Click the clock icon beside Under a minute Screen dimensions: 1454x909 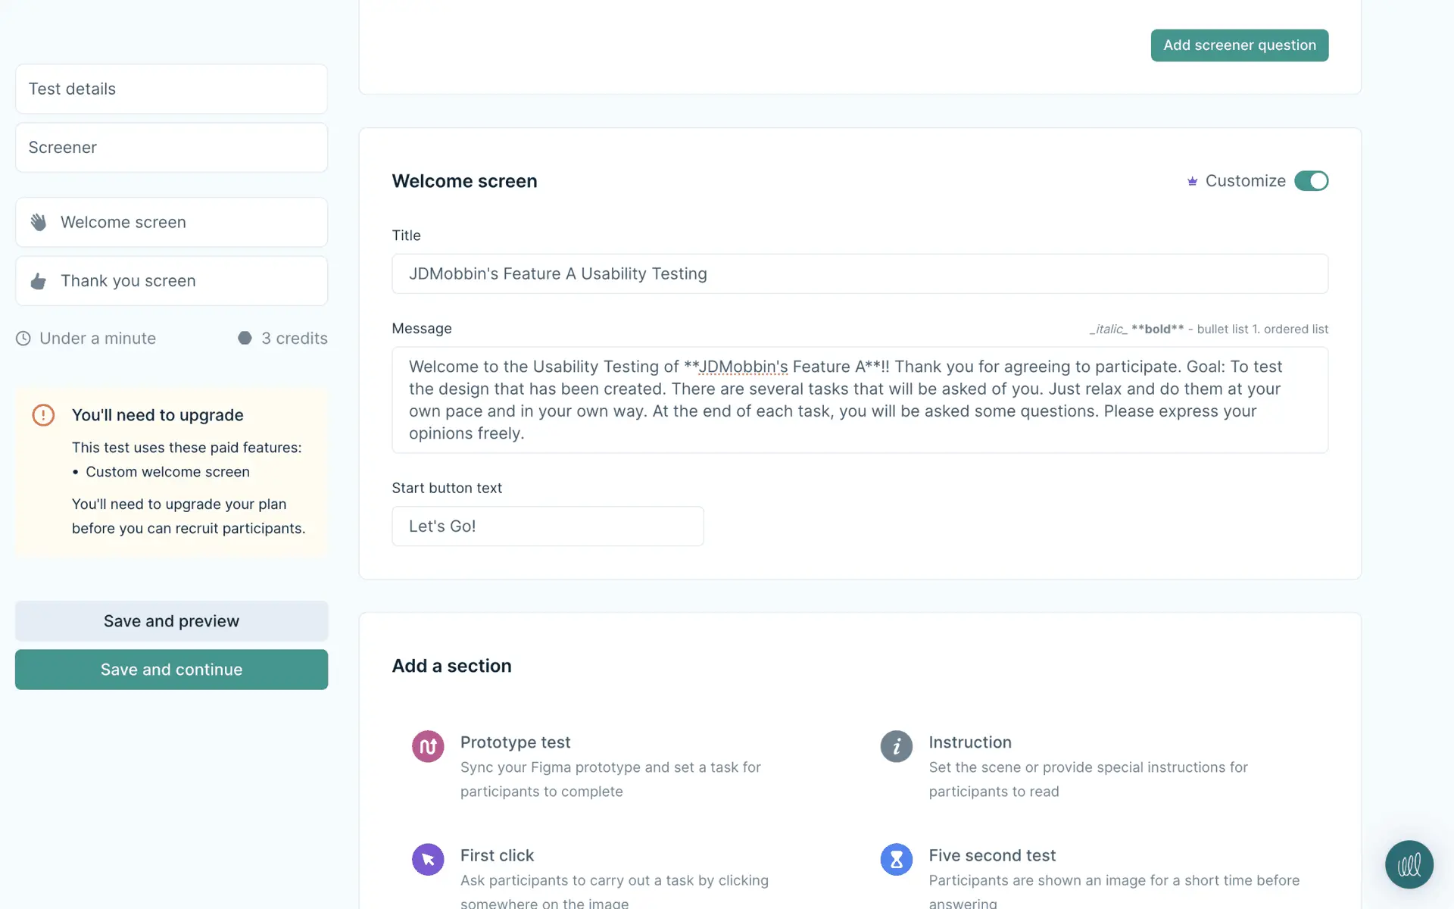pos(23,339)
